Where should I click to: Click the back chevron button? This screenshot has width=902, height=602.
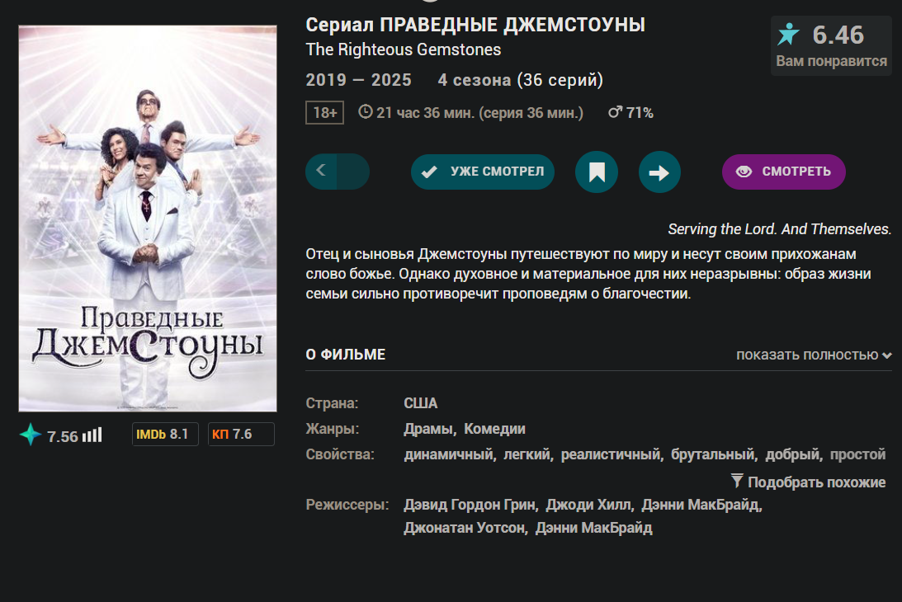(322, 171)
